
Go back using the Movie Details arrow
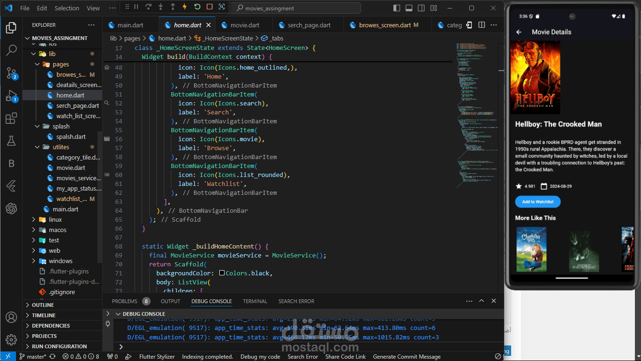click(519, 32)
